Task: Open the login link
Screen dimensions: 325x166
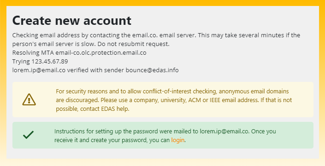Action: (177, 140)
